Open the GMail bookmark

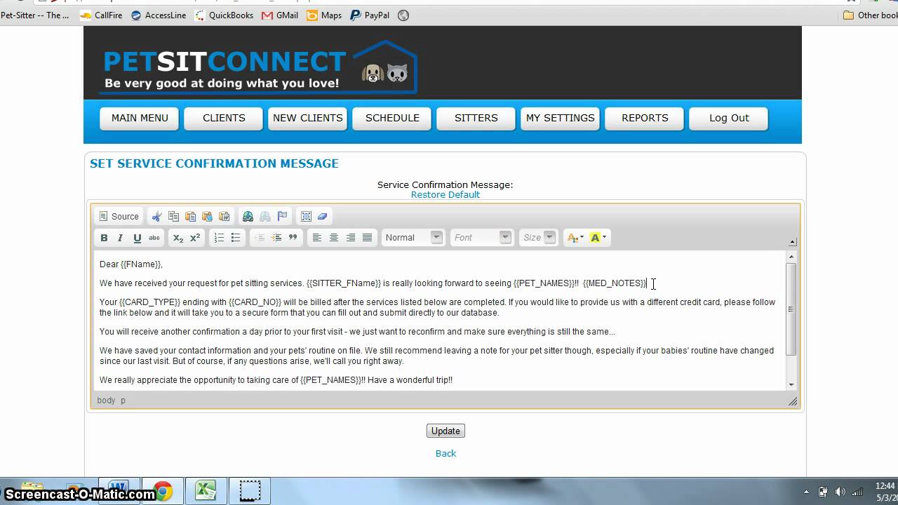click(x=280, y=15)
